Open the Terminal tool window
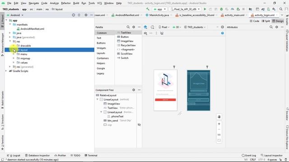Viewport: 289px width, 162px height. (x=91, y=155)
